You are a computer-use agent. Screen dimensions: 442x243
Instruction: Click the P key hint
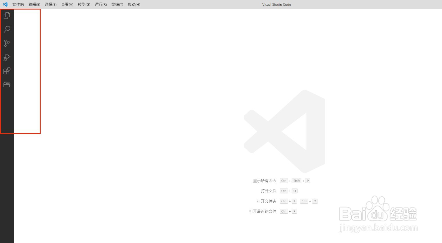point(308,181)
